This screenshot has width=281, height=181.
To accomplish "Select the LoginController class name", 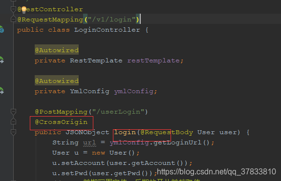I will pyautogui.click(x=107, y=30).
